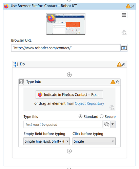Click target indicator icon beside browser thumbnail
This screenshot has height=169, width=139.
point(124,33)
